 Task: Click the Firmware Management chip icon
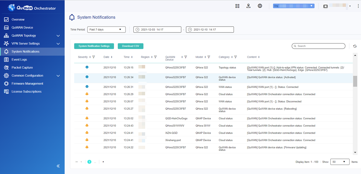tap(6, 83)
